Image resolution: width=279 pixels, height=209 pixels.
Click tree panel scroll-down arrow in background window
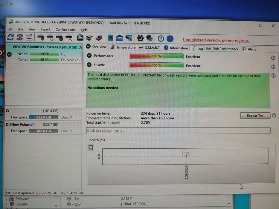pyautogui.click(x=57, y=206)
